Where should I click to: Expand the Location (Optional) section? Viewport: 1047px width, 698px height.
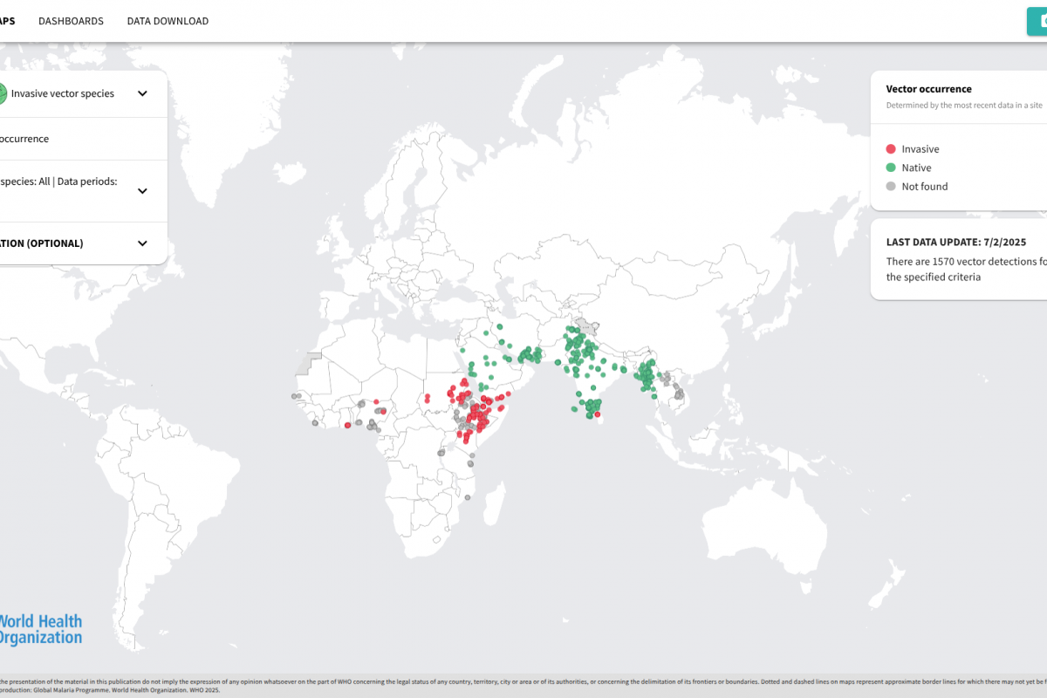tap(142, 243)
